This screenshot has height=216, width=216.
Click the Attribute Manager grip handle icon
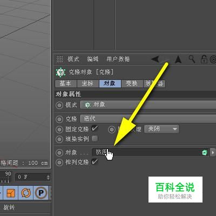pos(60,59)
